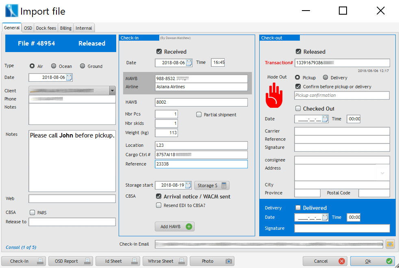Toggle Confirm before pickup or delivery
The image size is (399, 268).
click(298, 87)
